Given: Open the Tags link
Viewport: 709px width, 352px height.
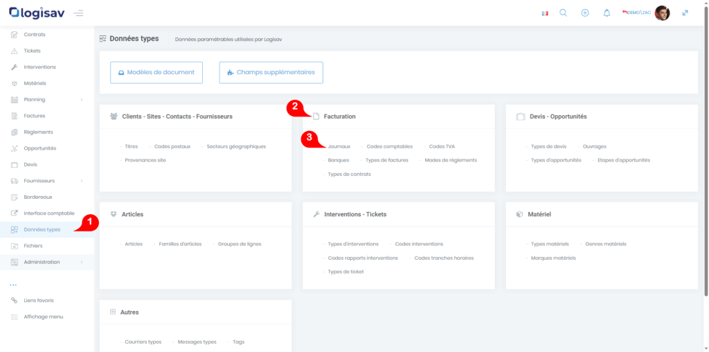Looking at the screenshot, I should click(x=239, y=342).
